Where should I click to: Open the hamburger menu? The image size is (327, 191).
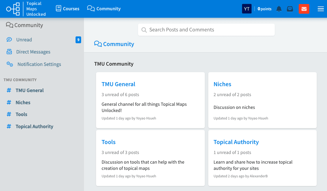[320, 9]
